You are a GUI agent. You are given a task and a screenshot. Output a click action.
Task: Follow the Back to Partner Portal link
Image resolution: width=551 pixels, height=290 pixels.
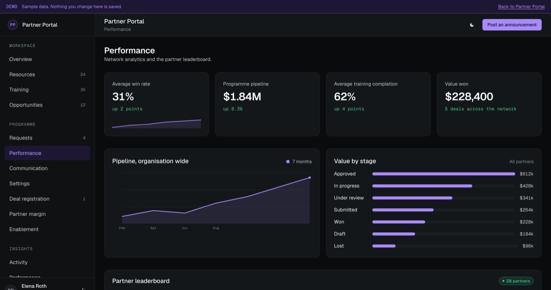pos(521,7)
